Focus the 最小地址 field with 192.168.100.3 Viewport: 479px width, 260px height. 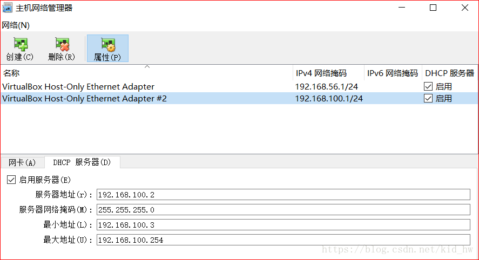coord(283,224)
